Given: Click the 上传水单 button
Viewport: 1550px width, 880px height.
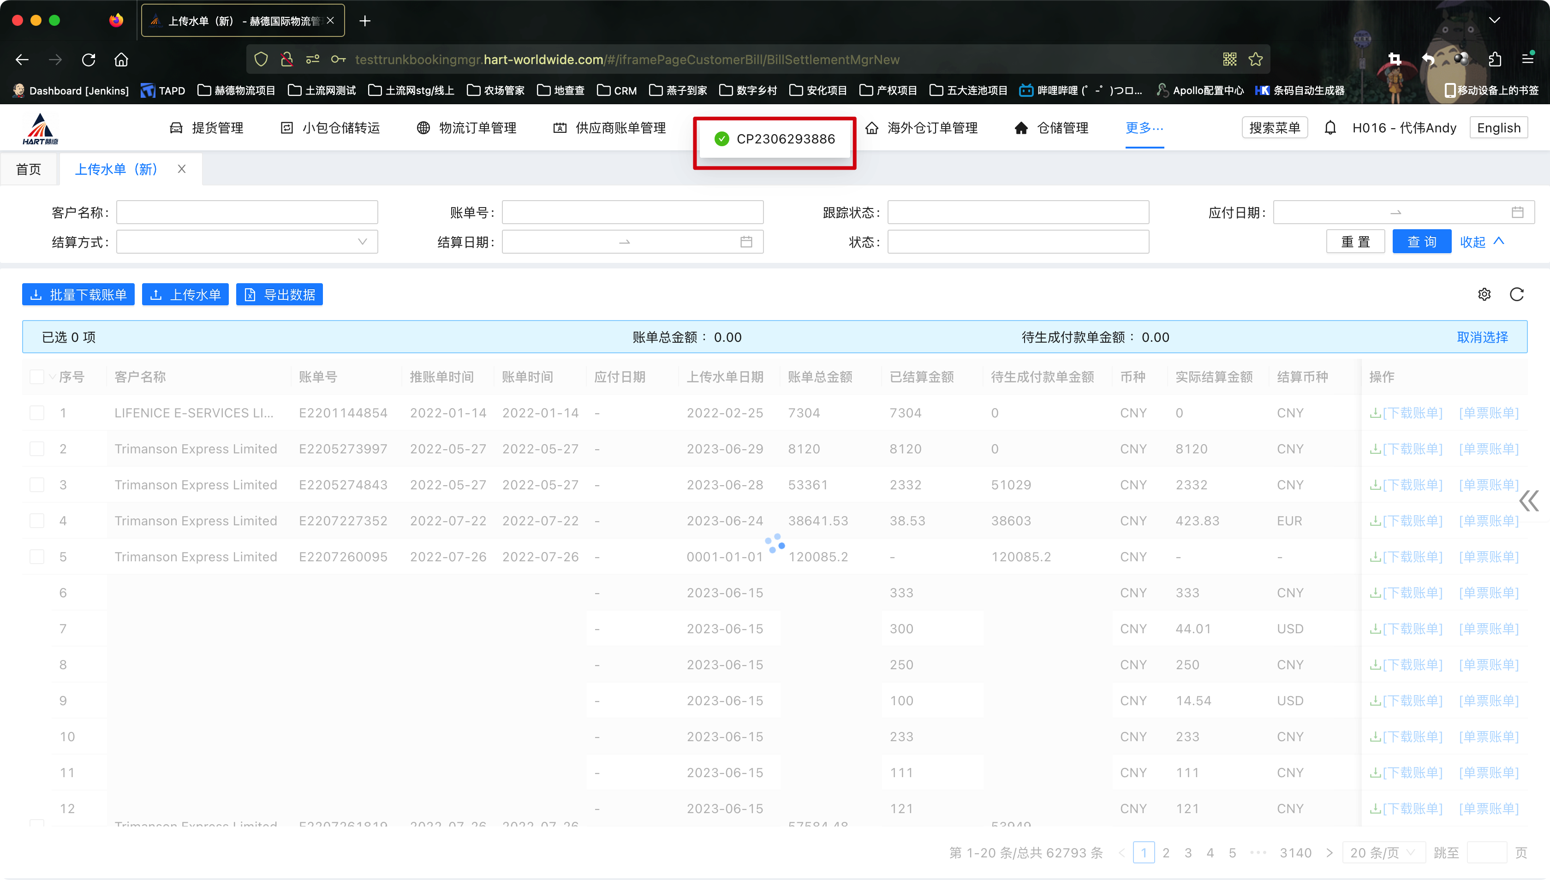Looking at the screenshot, I should 185,294.
